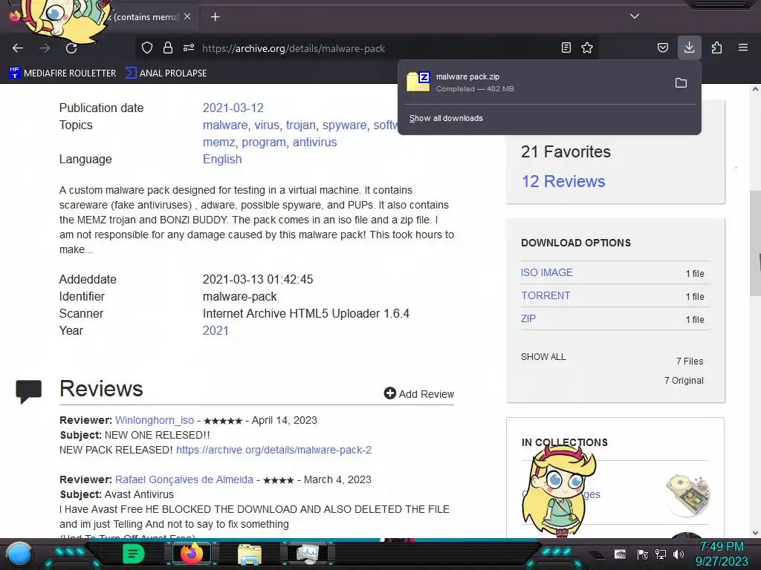761x570 pixels.
Task: Open the second bookmark toolbar item
Action: (166, 73)
